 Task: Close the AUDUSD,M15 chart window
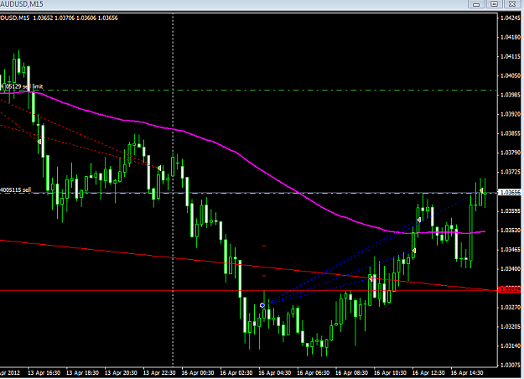click(512, 4)
